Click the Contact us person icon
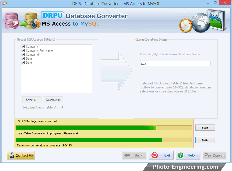This screenshot has width=232, height=171. (12, 155)
